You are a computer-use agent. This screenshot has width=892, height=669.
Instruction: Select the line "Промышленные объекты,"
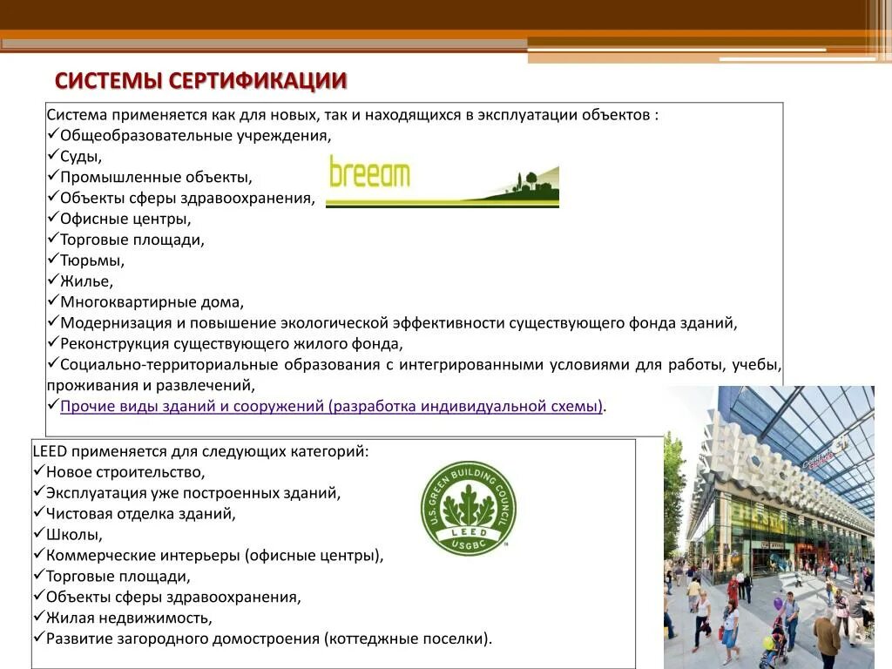pyautogui.click(x=157, y=178)
